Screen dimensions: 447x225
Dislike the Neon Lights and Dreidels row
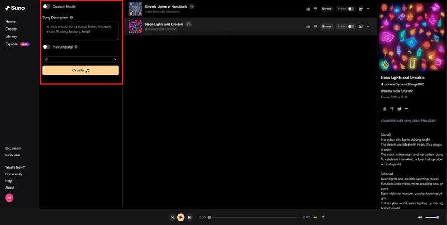pos(315,26)
